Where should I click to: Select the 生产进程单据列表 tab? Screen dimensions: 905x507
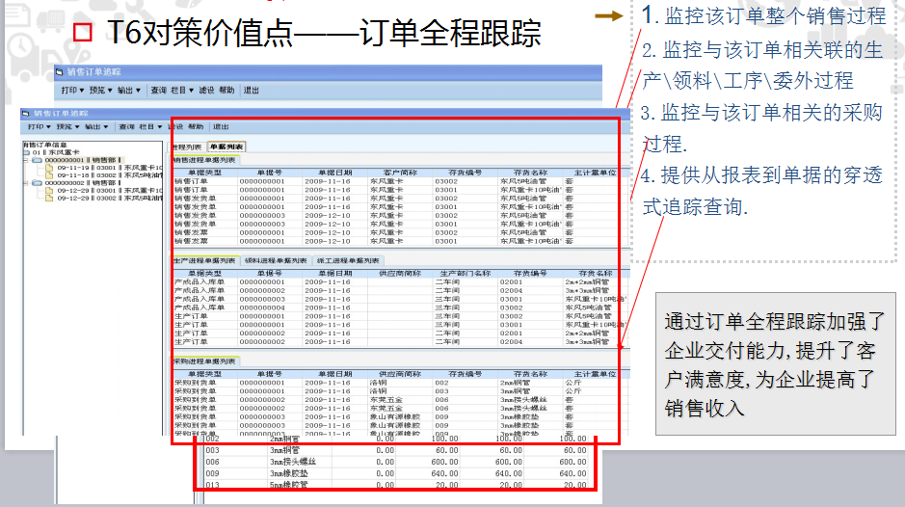tap(205, 261)
